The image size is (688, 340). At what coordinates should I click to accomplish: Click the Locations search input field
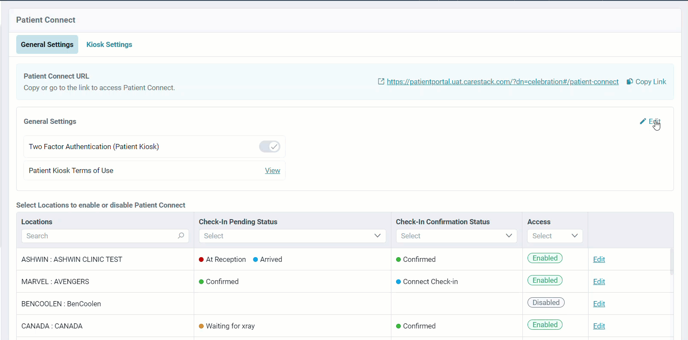tap(100, 236)
